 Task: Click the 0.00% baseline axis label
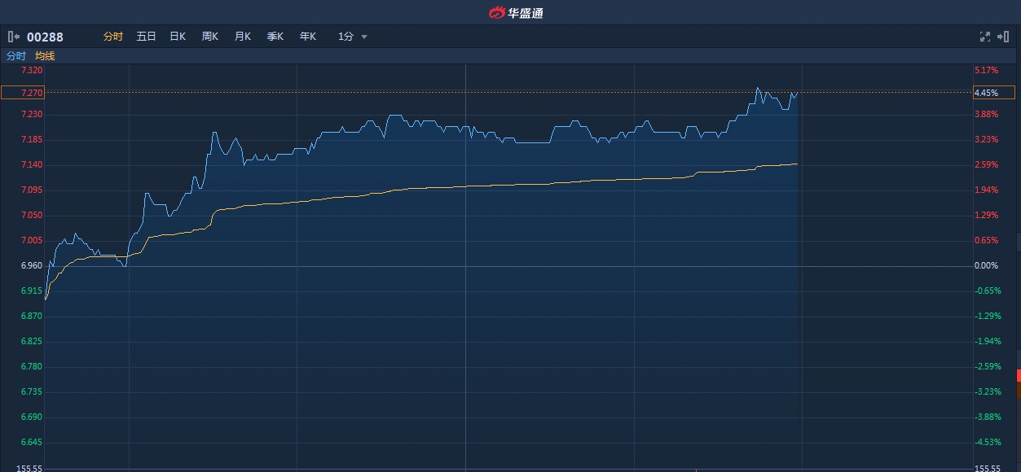coord(986,266)
